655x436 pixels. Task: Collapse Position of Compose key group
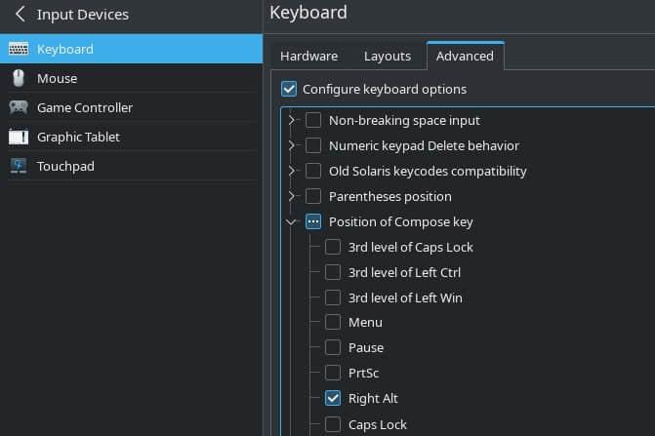292,221
